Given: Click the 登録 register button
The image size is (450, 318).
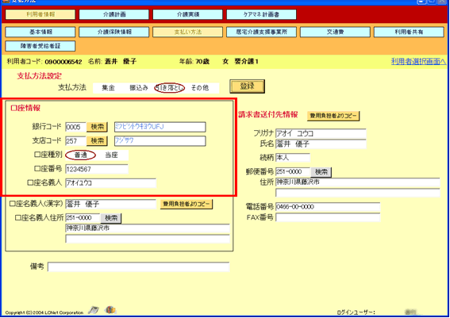Looking at the screenshot, I should 247,86.
